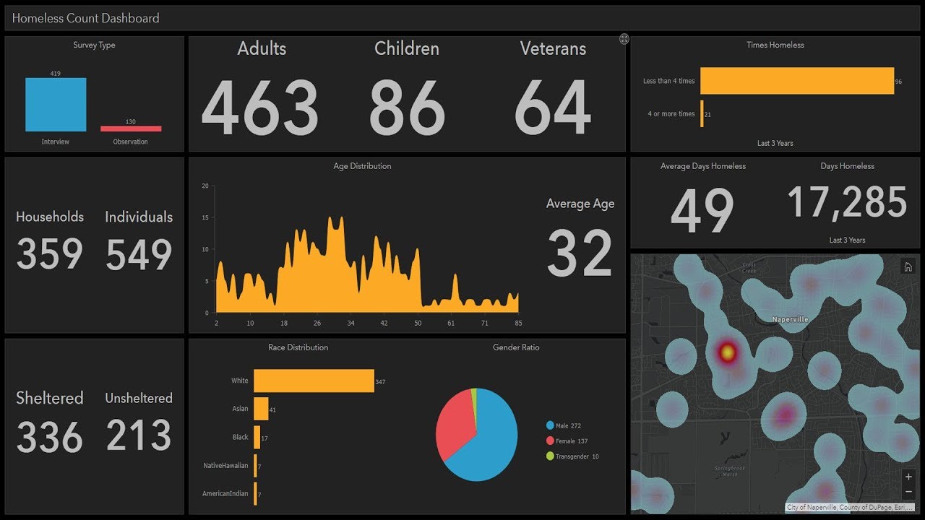The height and width of the screenshot is (520, 925).
Task: Click the AmericanIndian race label
Action: pos(225,494)
